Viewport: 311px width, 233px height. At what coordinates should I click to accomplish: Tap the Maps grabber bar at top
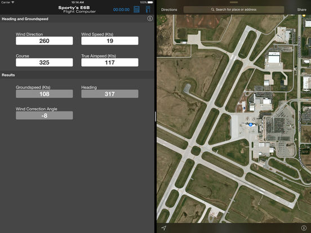point(234,2)
